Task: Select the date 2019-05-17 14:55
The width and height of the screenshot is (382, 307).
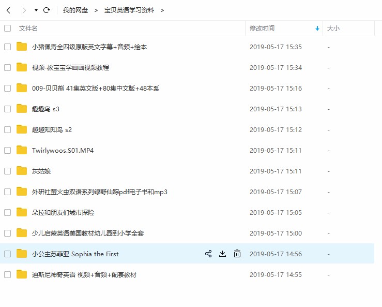Action: (276, 275)
